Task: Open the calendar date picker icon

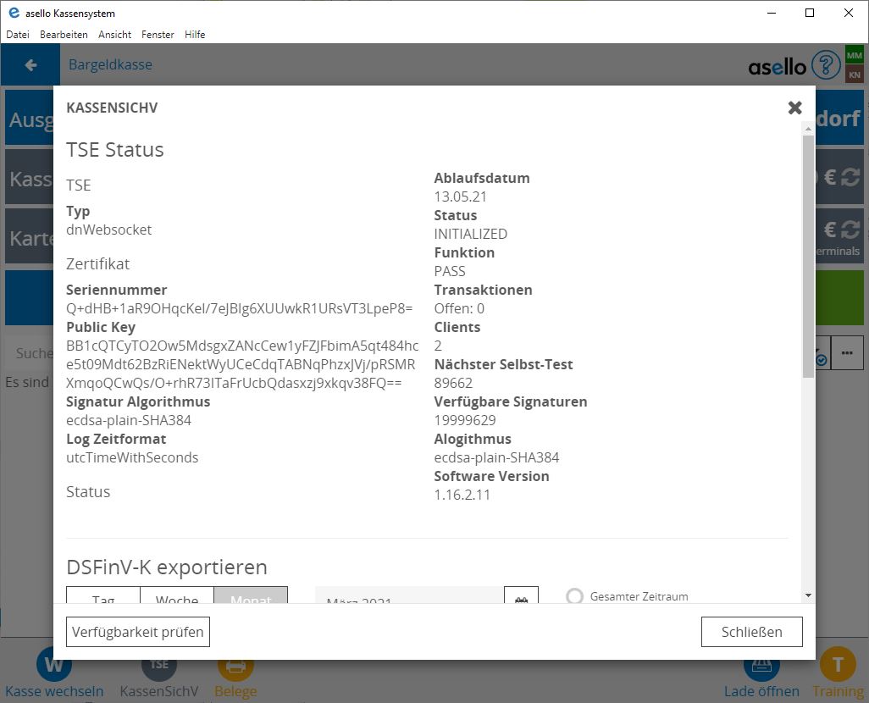Action: 521,599
